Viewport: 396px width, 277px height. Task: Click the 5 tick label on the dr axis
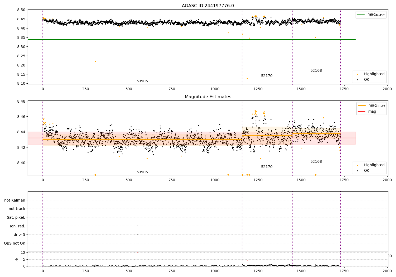24,259
